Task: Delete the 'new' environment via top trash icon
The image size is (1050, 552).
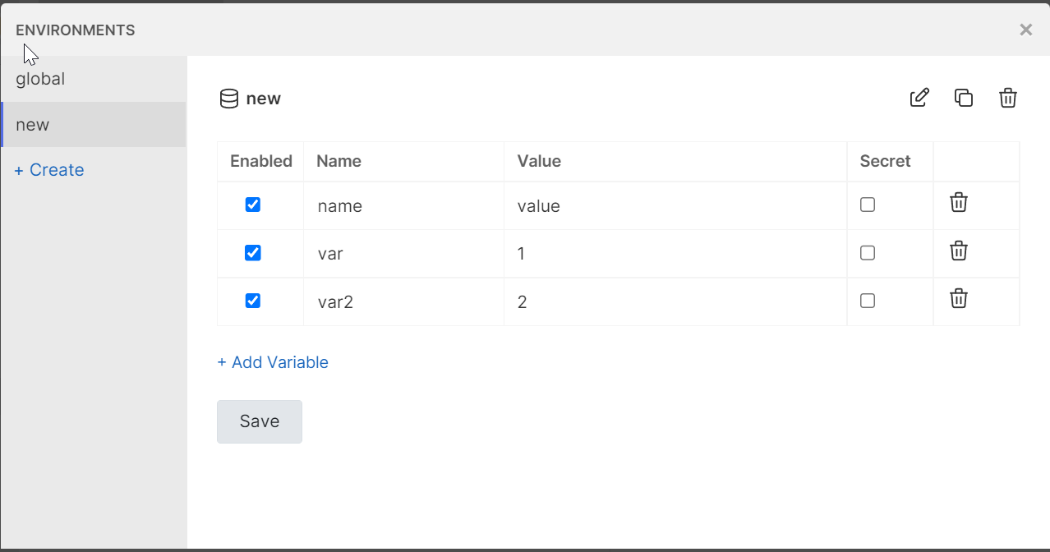Action: point(1008,98)
